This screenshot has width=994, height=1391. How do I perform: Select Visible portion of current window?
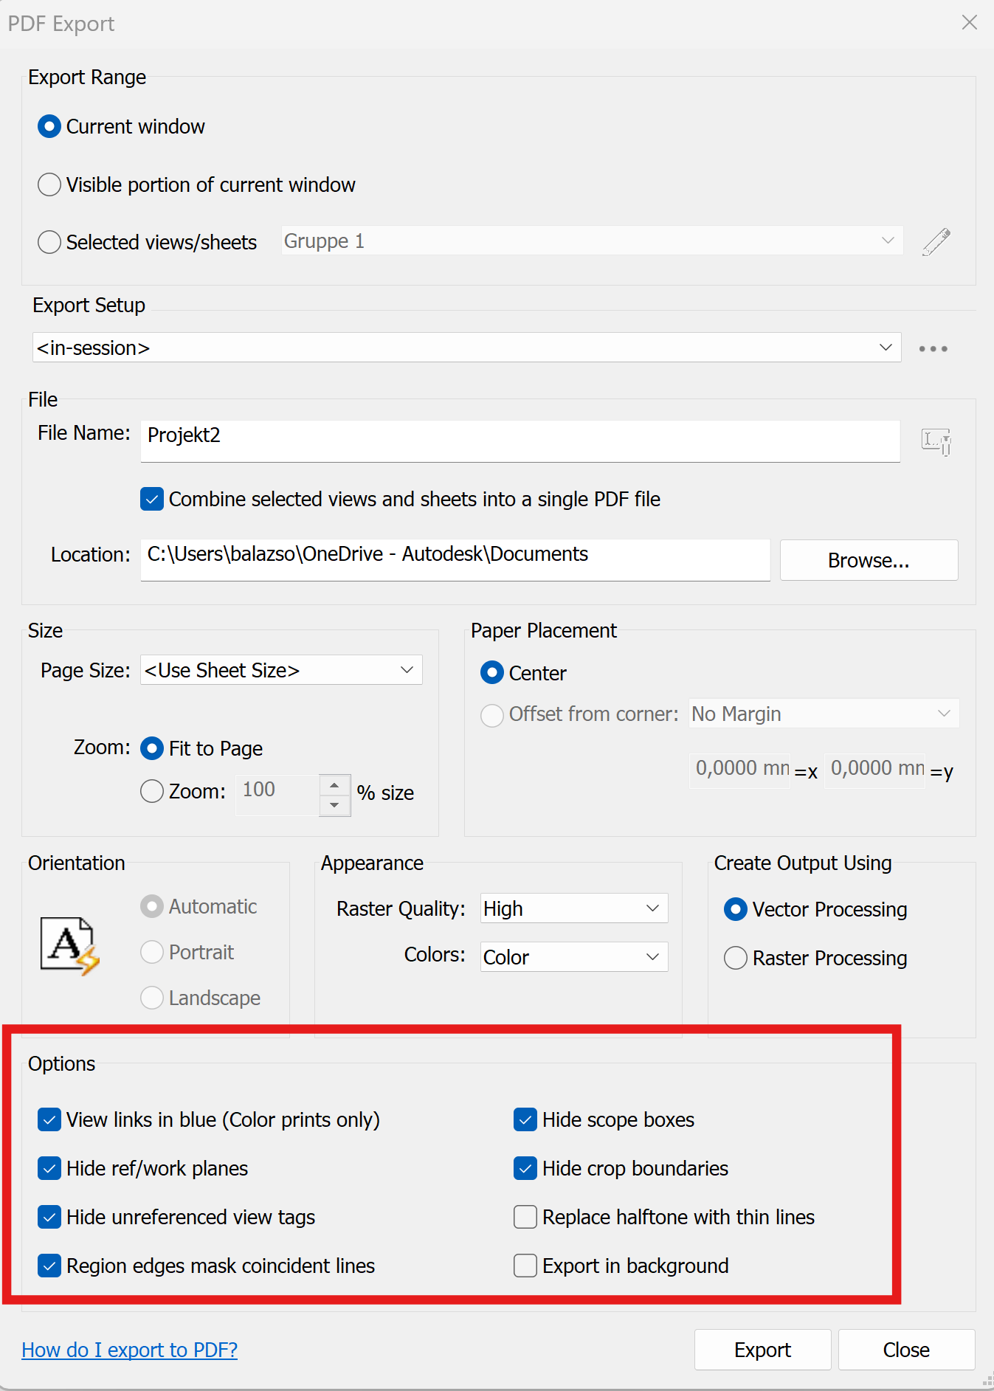(x=49, y=184)
